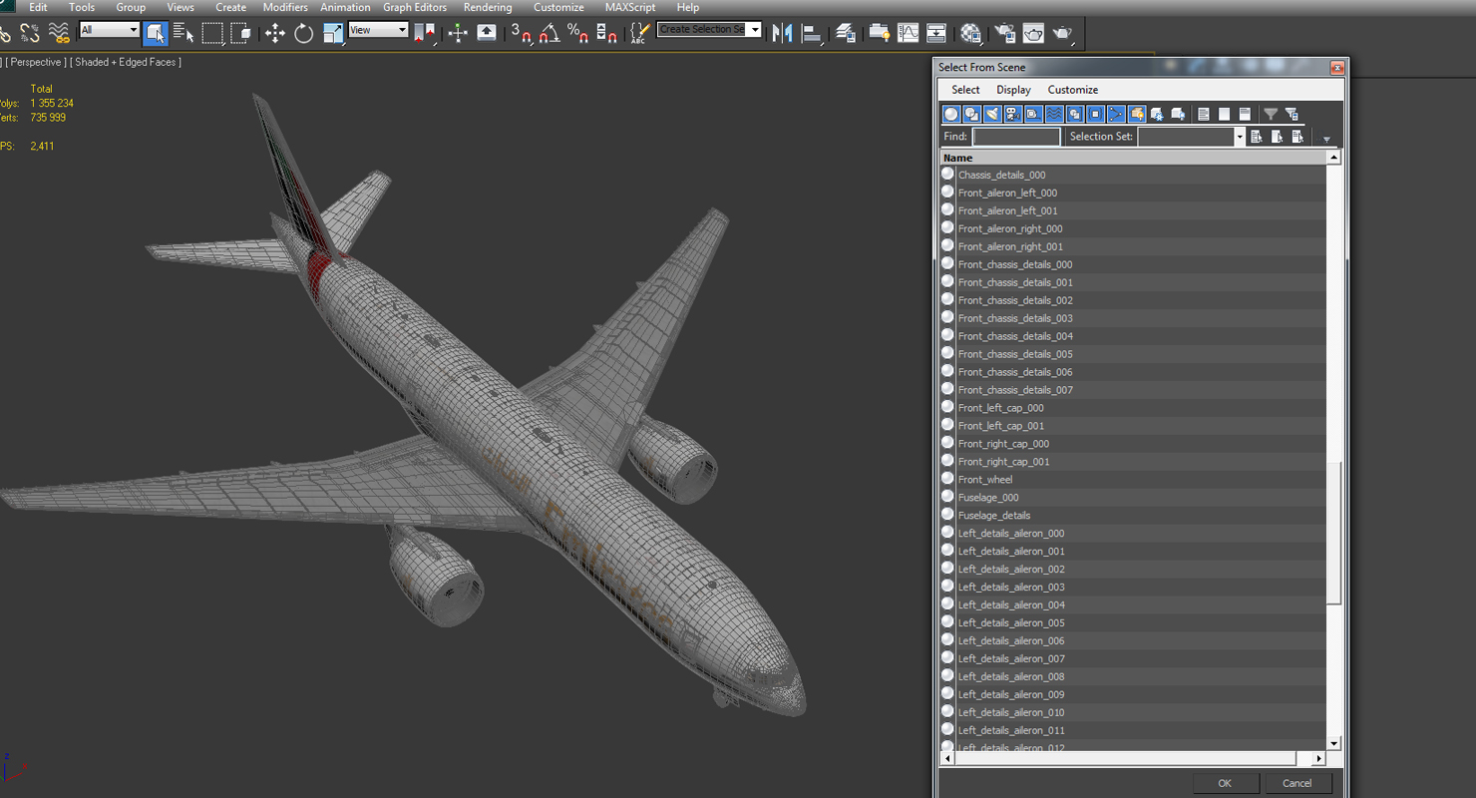Open Customize menu in Select From Scene dialog

[1073, 90]
